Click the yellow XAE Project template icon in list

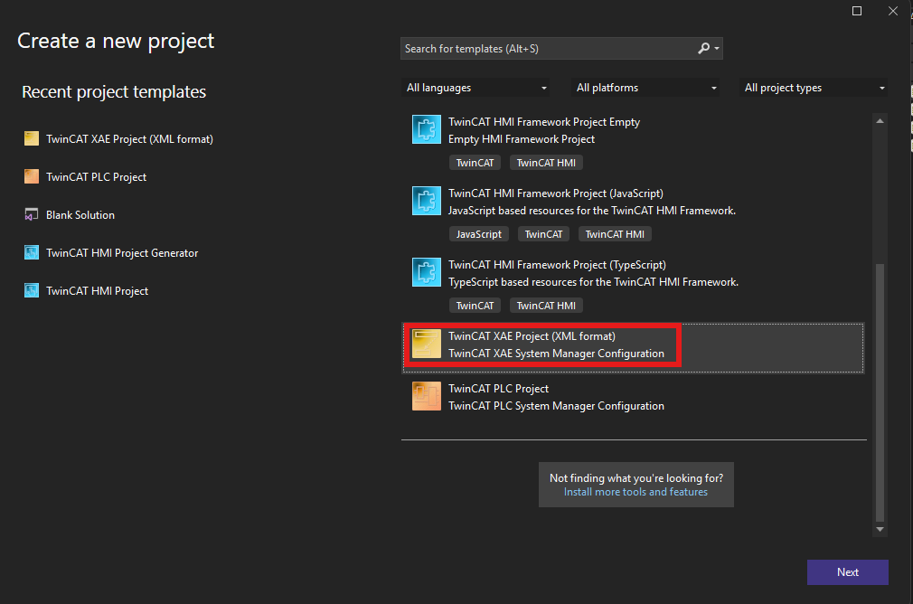tap(427, 344)
